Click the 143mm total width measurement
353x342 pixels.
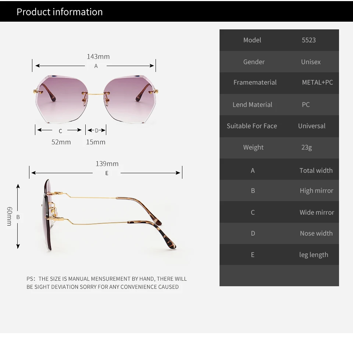tap(99, 57)
